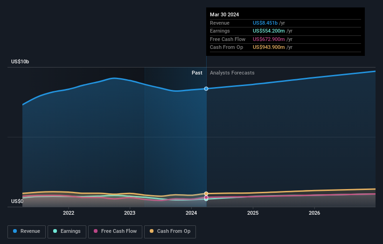This screenshot has width=383, height=244.
Task: Click the pink Free Cash Flow data marker
Action: (206, 197)
